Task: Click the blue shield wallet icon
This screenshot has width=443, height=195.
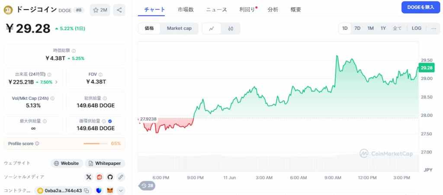Action: pos(99,191)
